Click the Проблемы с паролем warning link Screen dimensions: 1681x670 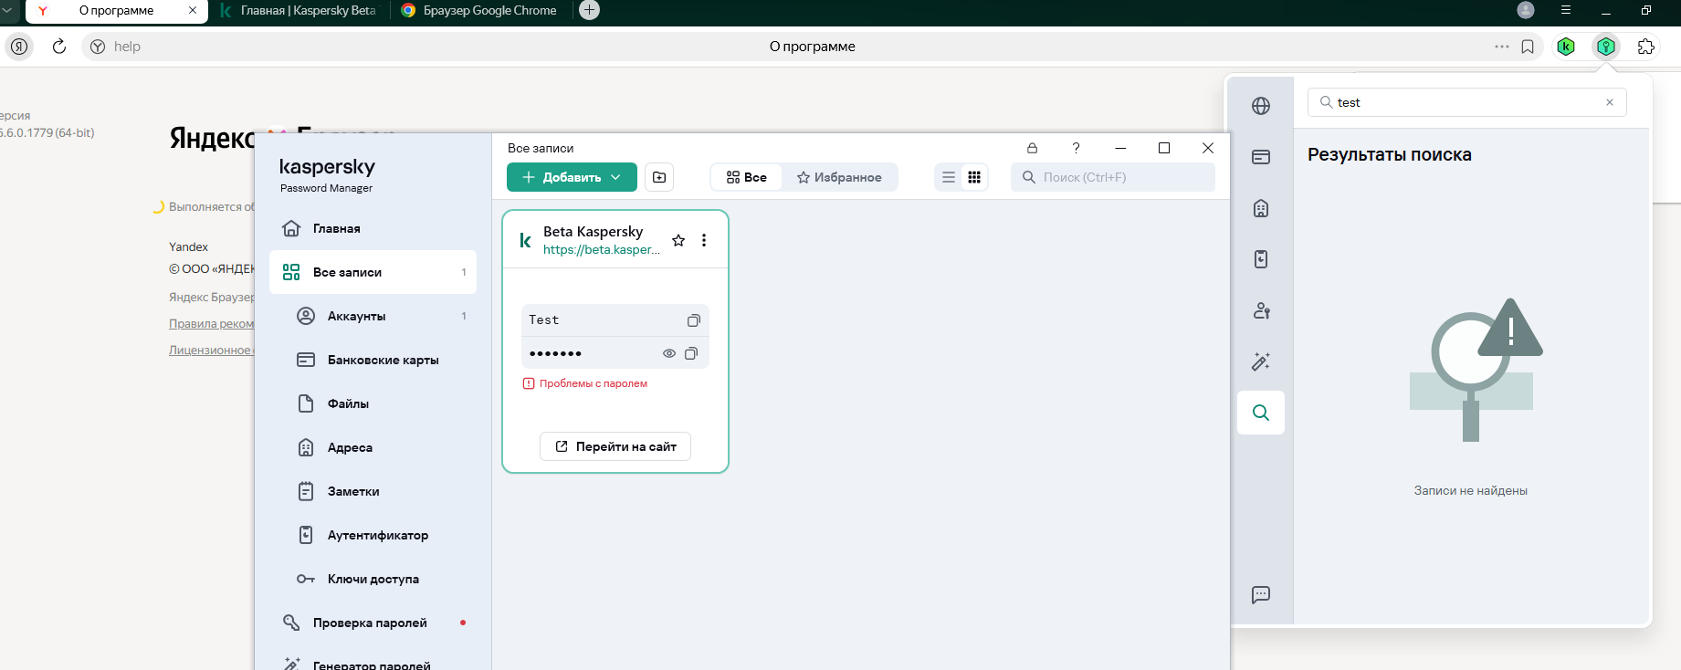point(584,383)
